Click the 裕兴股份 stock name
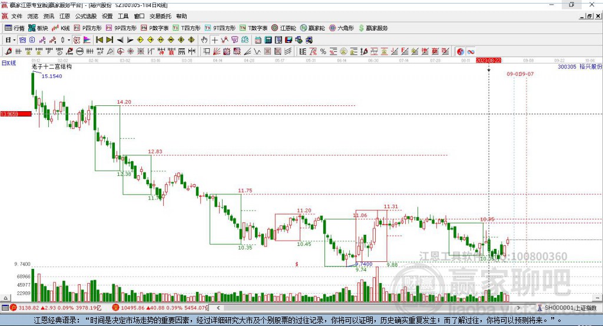 click(x=591, y=66)
